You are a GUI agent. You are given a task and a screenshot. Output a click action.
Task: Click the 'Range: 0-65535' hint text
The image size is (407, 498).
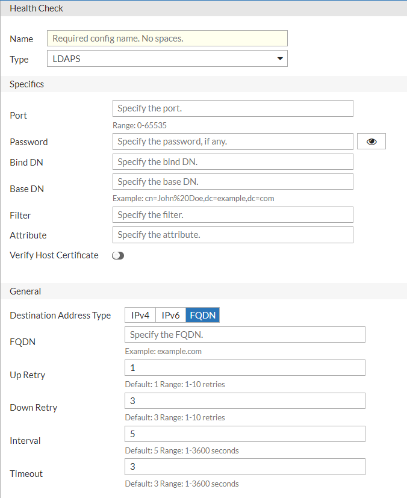coord(139,125)
